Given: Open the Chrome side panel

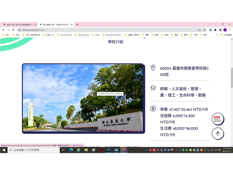Looking at the screenshot, I should 220,30.
